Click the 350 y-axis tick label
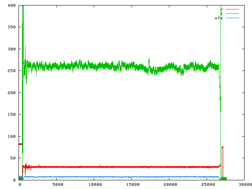The height and width of the screenshot is (189, 252). pos(11,27)
